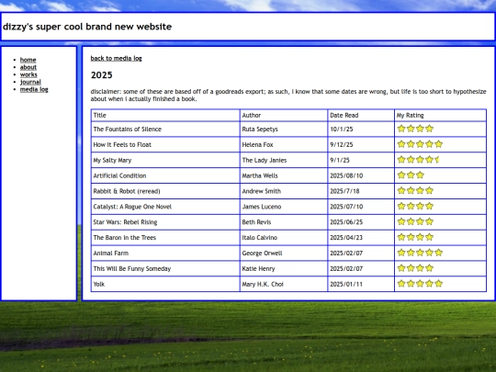Select the 2025 heading
This screenshot has width=496, height=372.
pyautogui.click(x=102, y=75)
